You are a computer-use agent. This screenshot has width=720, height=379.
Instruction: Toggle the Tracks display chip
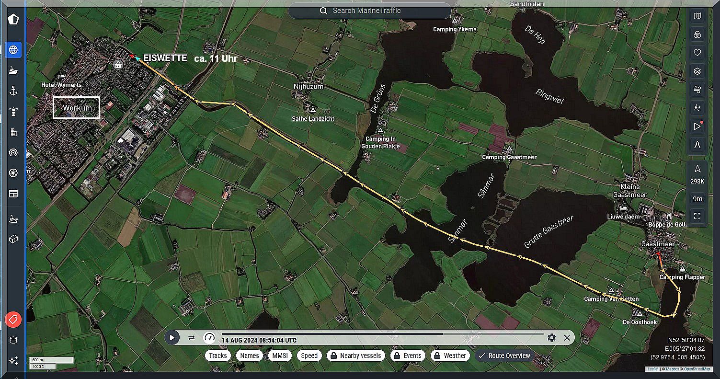pyautogui.click(x=218, y=356)
